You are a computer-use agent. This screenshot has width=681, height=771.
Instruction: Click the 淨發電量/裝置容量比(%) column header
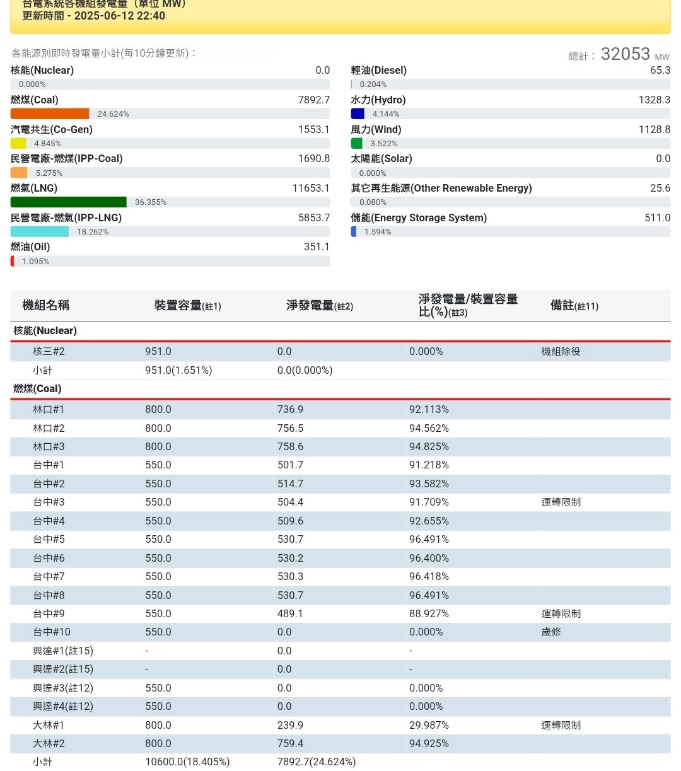coord(469,306)
